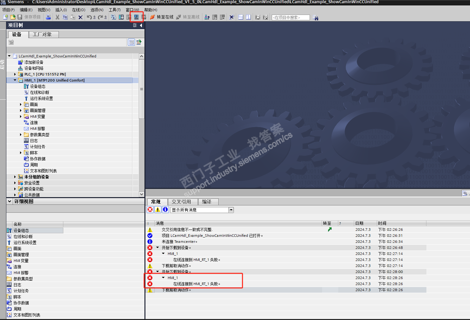Toggle the project tree details view button

[x=131, y=42]
